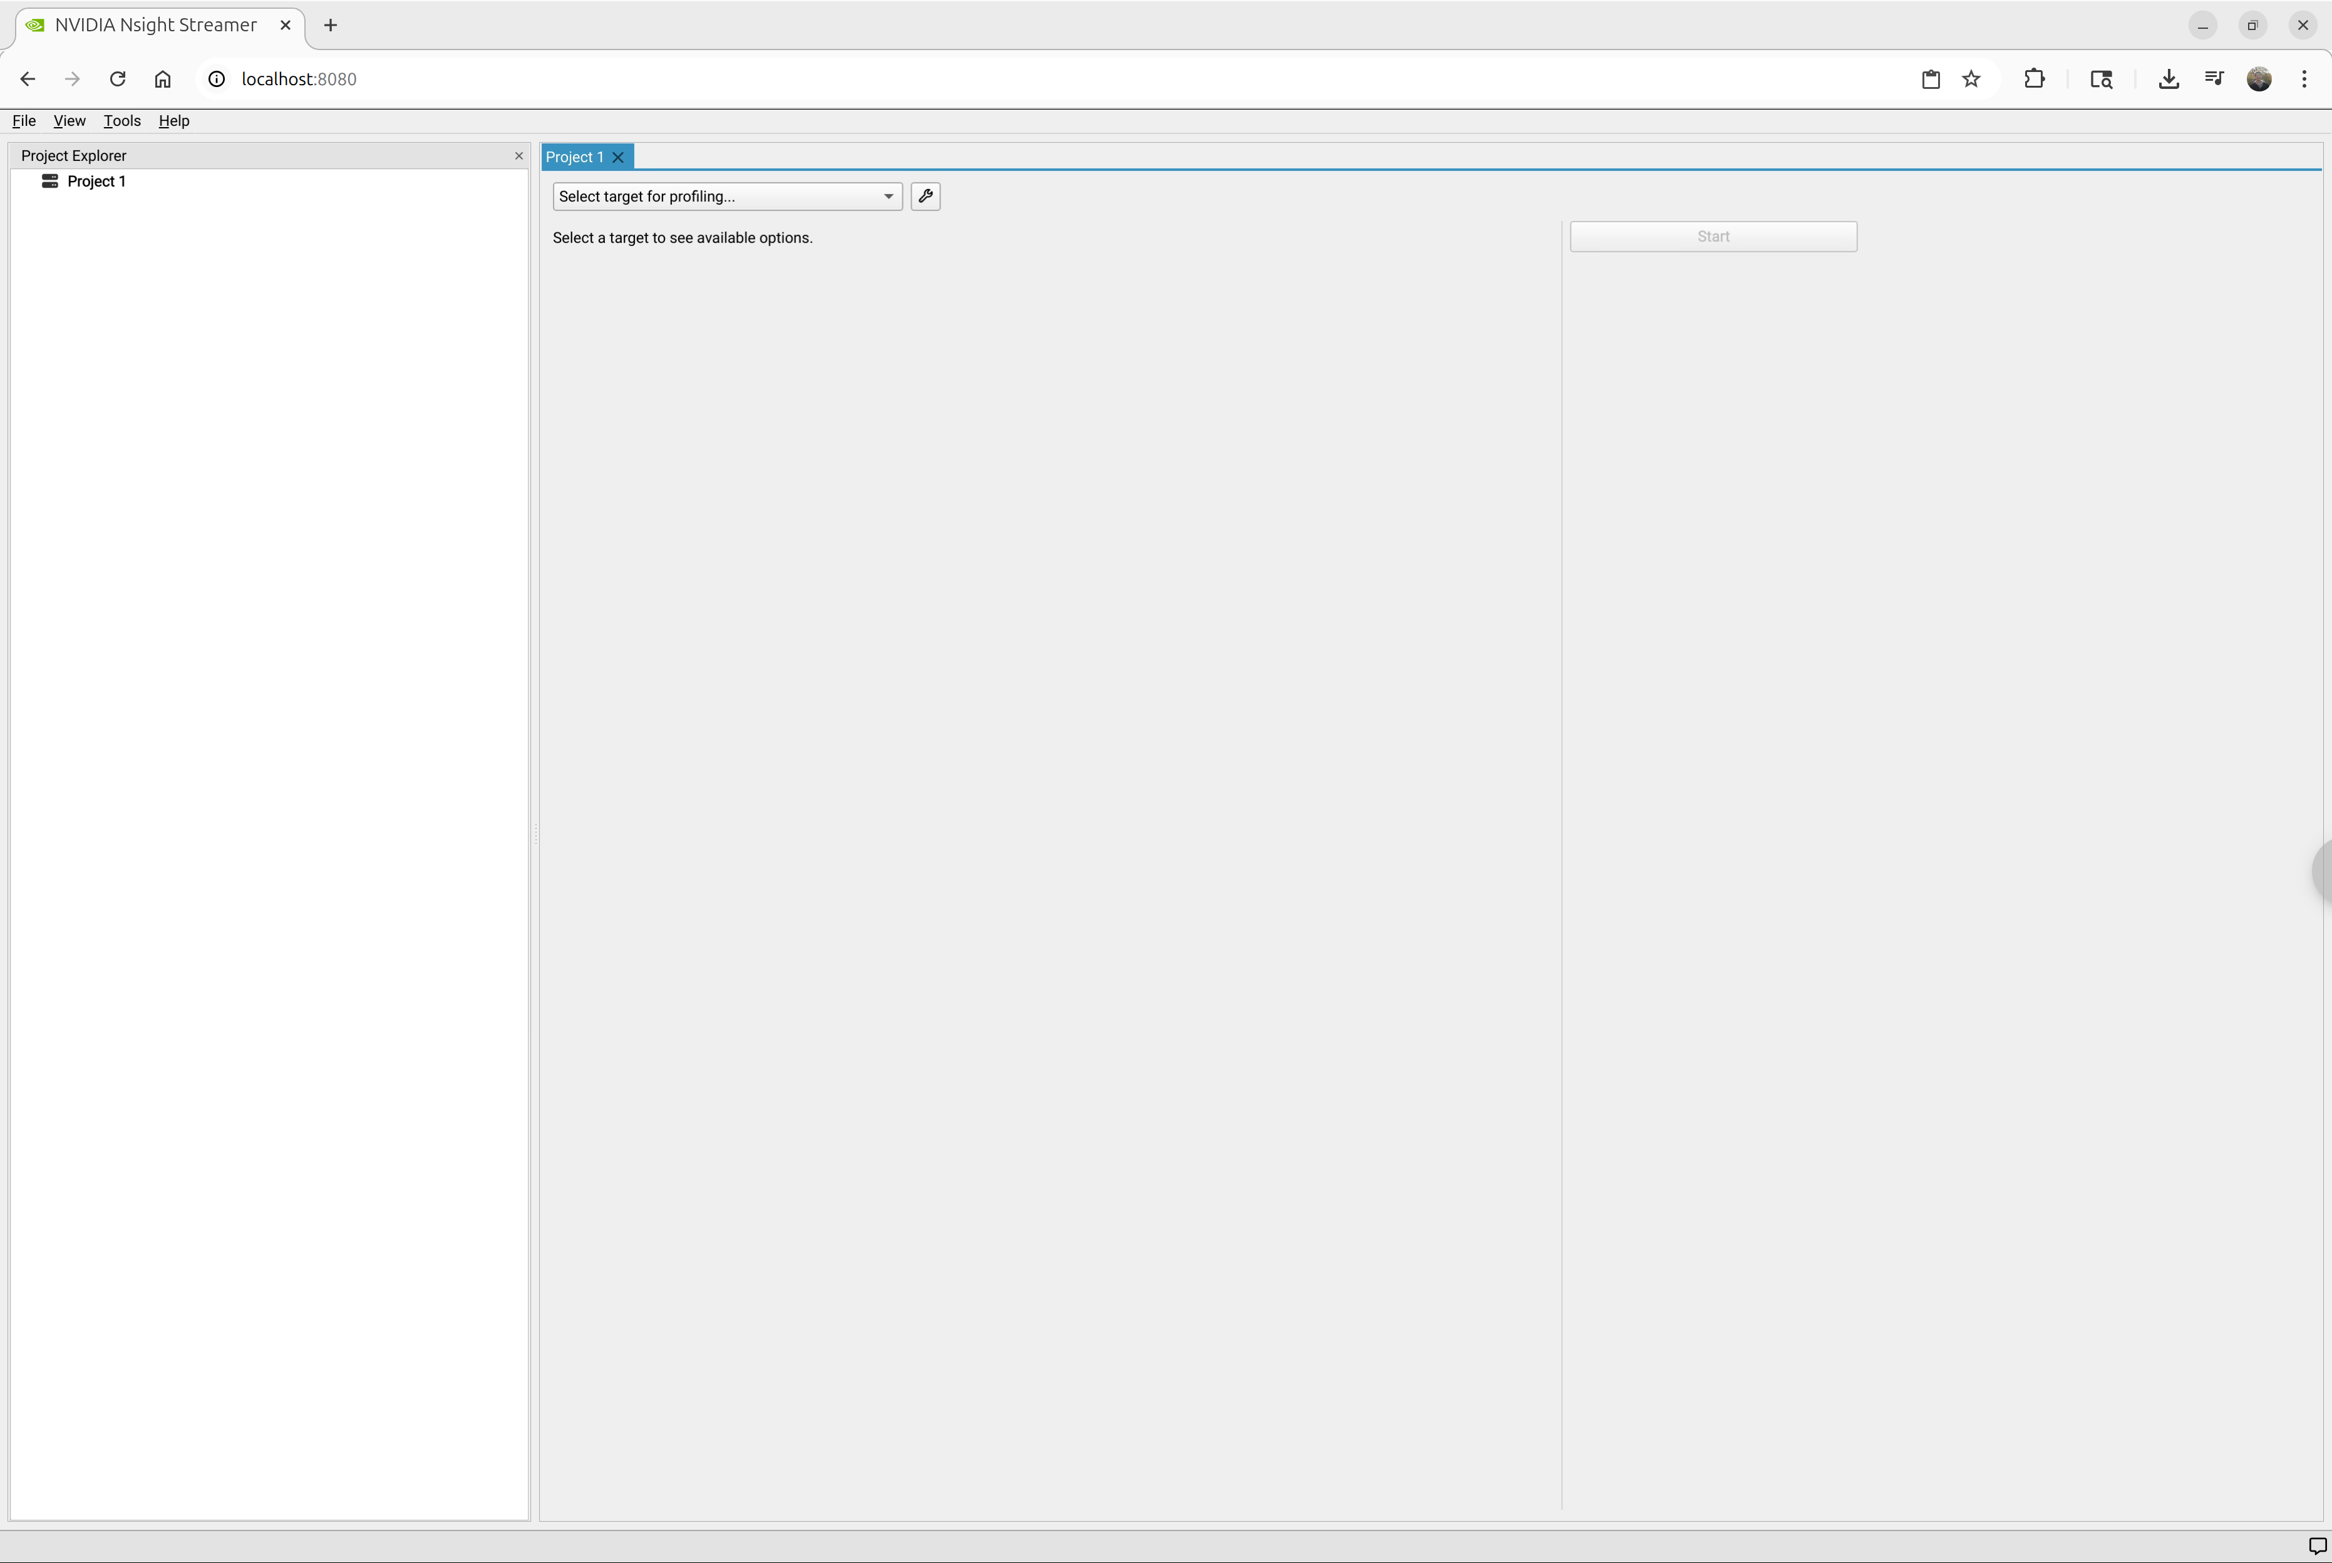Open the Tools menu
Screen dimensions: 2332x1563
pyautogui.click(x=121, y=121)
